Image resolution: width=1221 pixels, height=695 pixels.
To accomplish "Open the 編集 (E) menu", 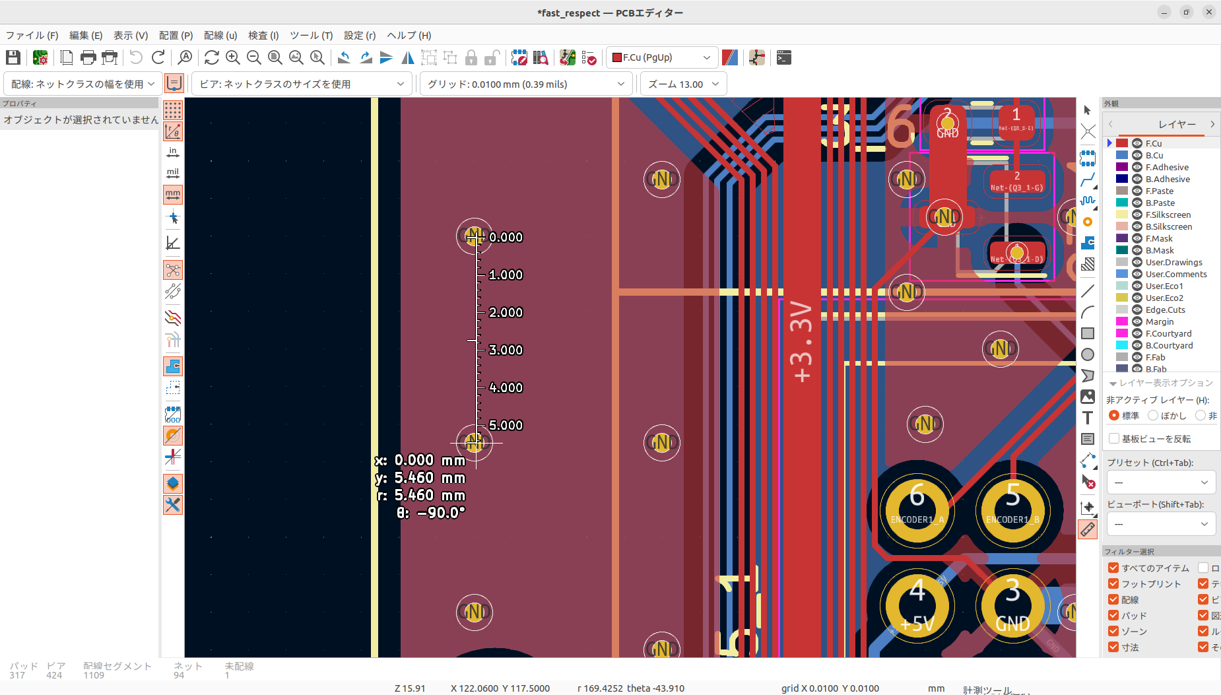I will click(86, 36).
